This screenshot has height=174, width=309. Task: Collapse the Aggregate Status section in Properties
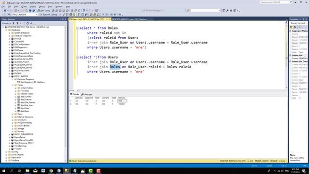291,31
